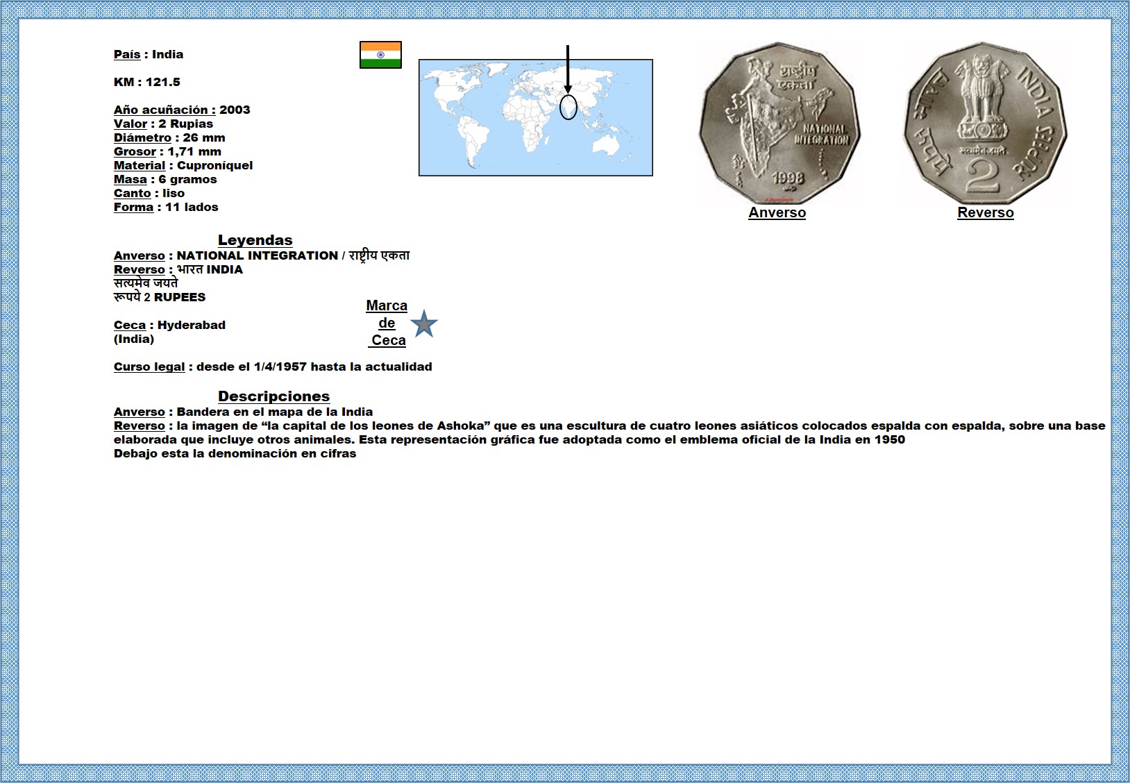The width and height of the screenshot is (1130, 783).
Task: Click the 'Masa : 6 gramos' line
Action: click(165, 179)
